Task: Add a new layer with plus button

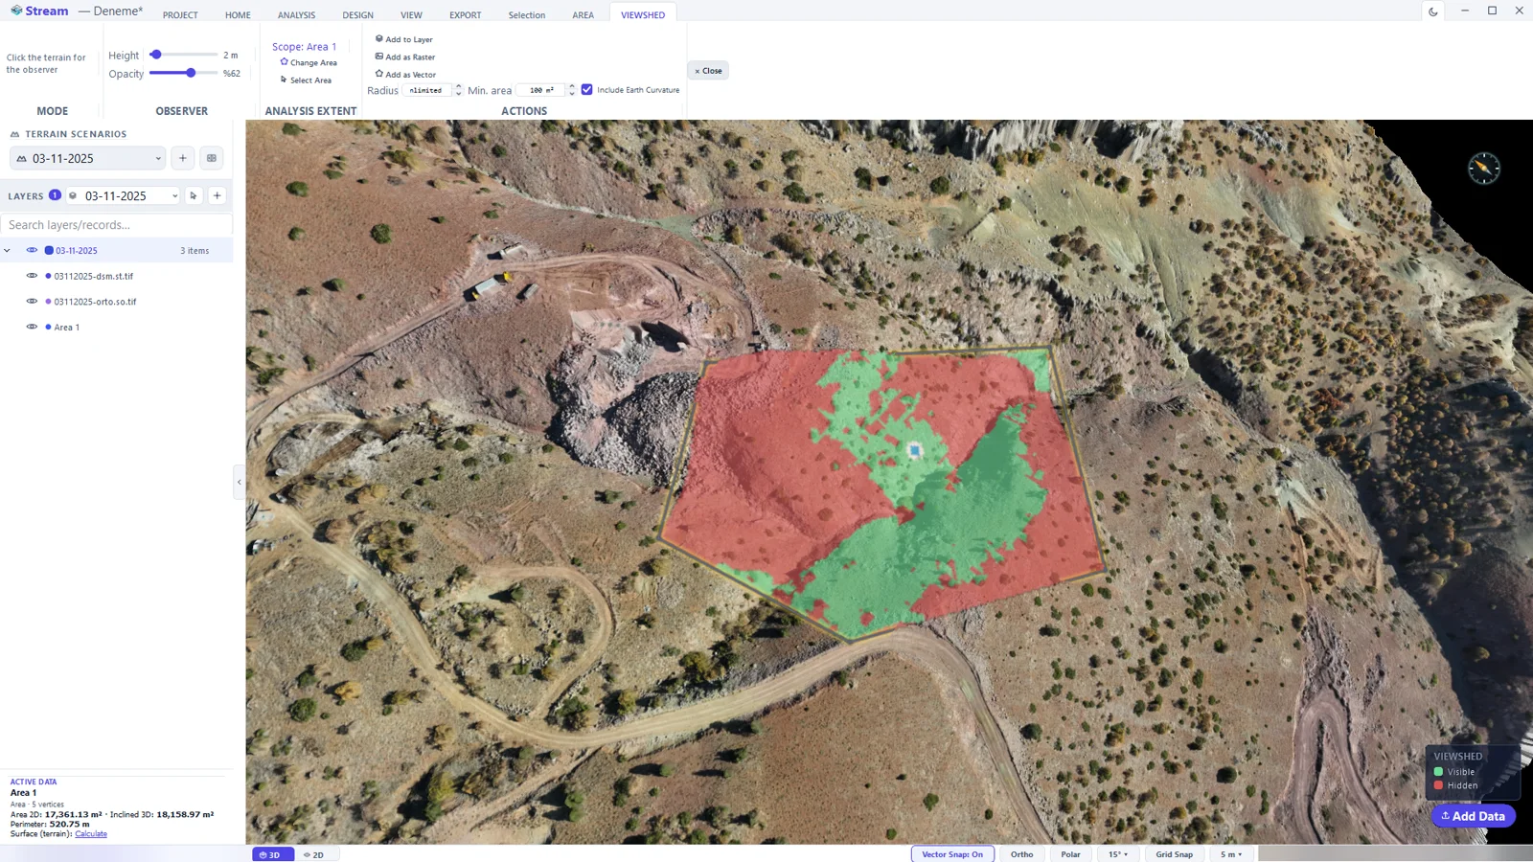Action: tap(217, 195)
